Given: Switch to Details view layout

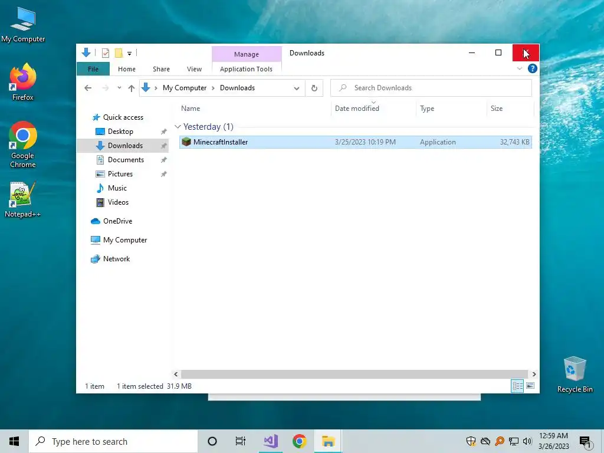Looking at the screenshot, I should (517, 386).
